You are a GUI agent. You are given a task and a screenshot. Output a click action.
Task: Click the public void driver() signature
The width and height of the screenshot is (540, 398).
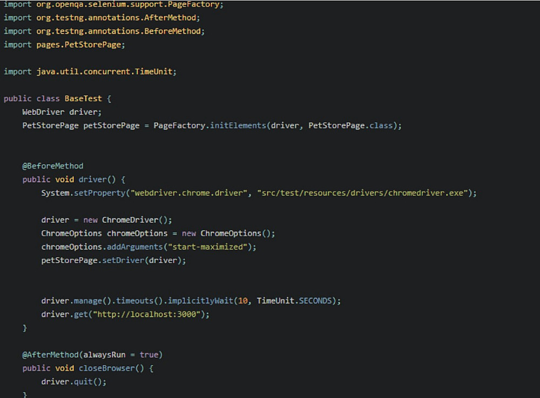coord(73,179)
